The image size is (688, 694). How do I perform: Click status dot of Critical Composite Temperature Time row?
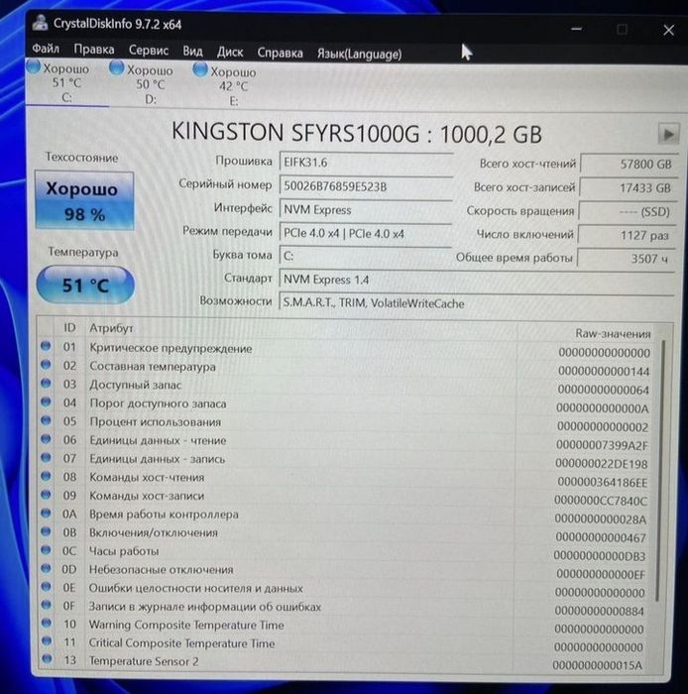coord(46,640)
